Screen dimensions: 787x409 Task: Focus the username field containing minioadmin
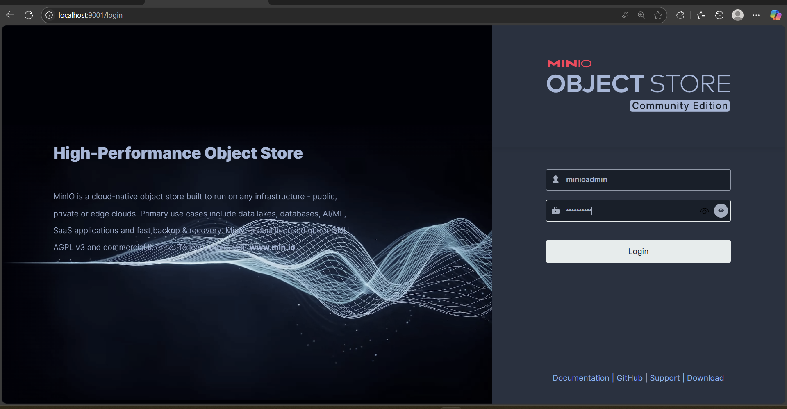click(638, 180)
